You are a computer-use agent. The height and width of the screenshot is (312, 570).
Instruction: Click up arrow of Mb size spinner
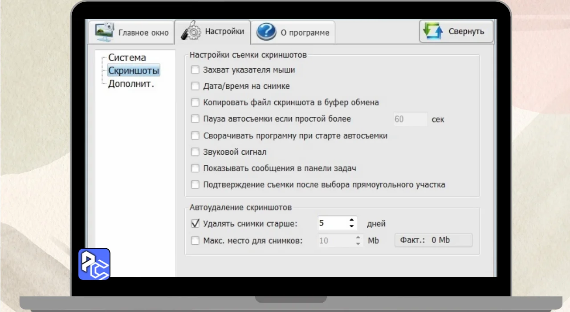tap(358, 237)
